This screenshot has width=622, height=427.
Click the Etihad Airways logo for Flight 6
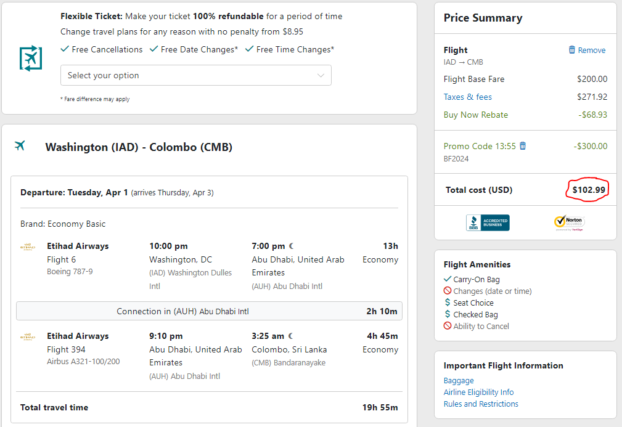(x=28, y=246)
